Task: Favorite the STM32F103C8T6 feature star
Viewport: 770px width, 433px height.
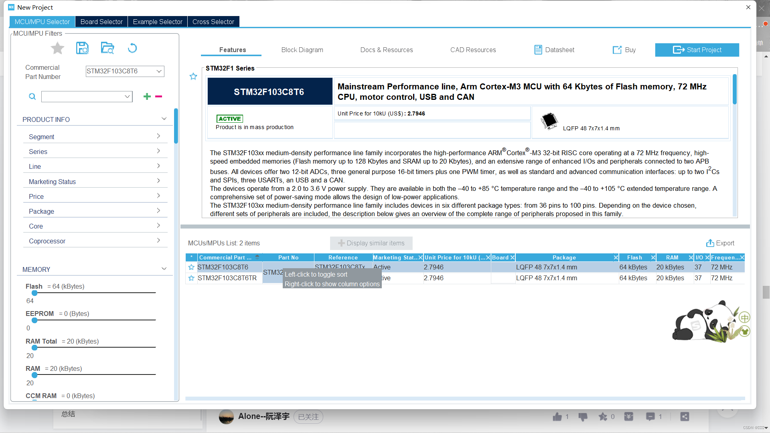Action: point(193,76)
